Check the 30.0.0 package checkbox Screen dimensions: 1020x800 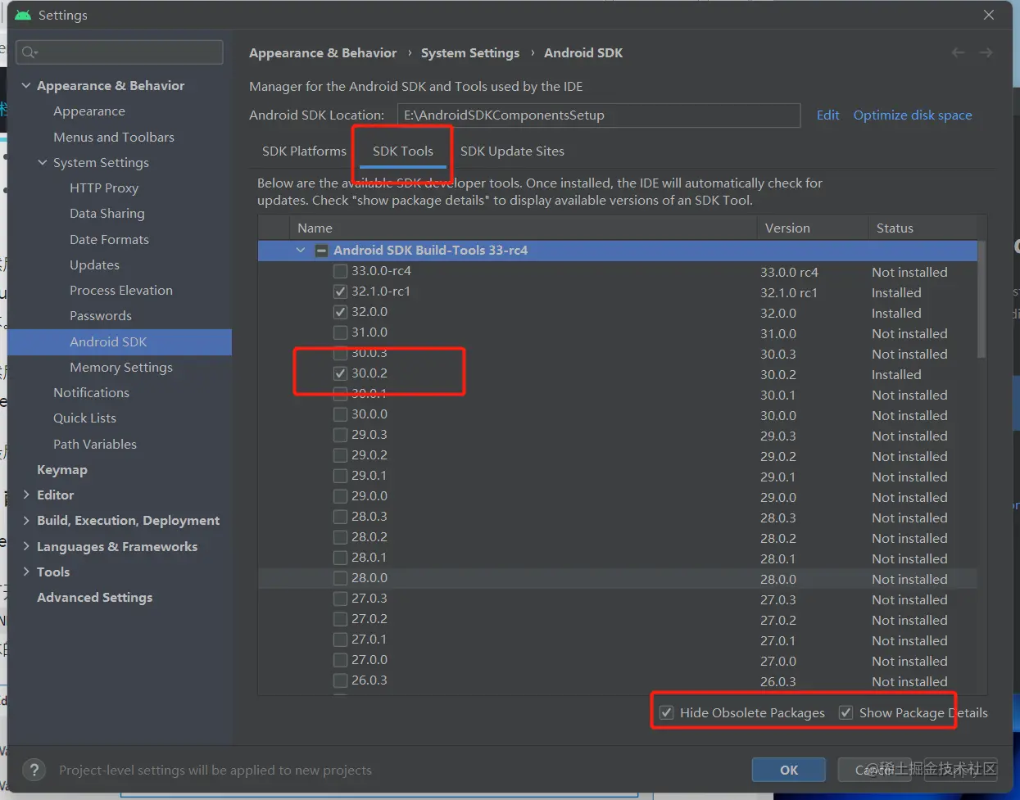(340, 414)
